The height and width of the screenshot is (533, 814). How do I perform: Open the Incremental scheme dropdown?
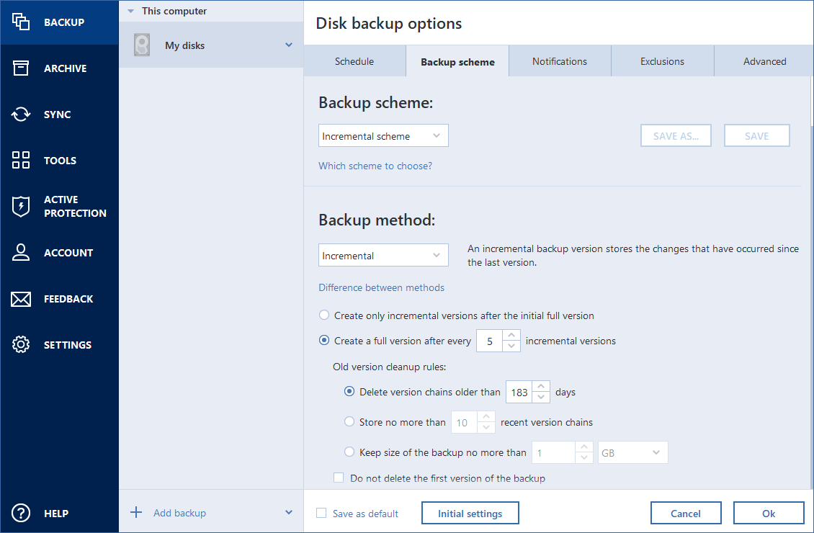click(383, 135)
